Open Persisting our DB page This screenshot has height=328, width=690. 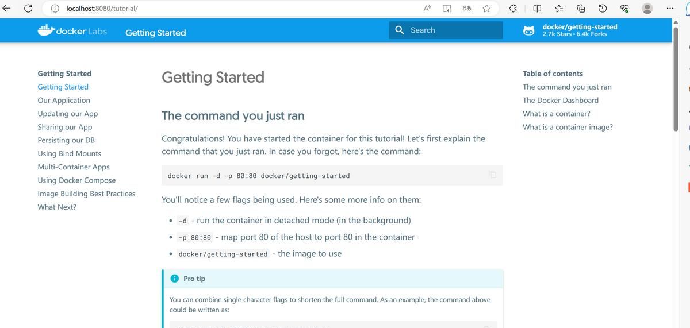tap(66, 140)
